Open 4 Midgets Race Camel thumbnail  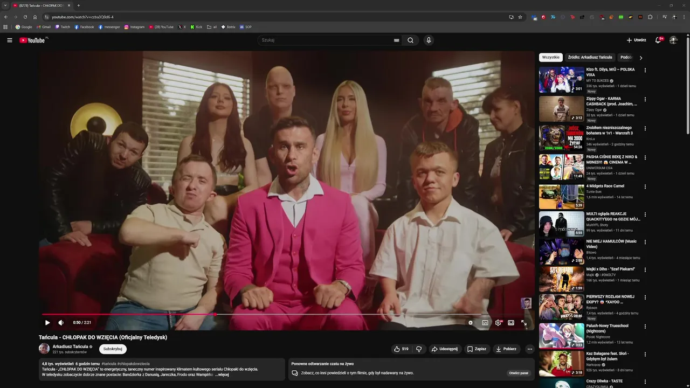tap(562, 196)
